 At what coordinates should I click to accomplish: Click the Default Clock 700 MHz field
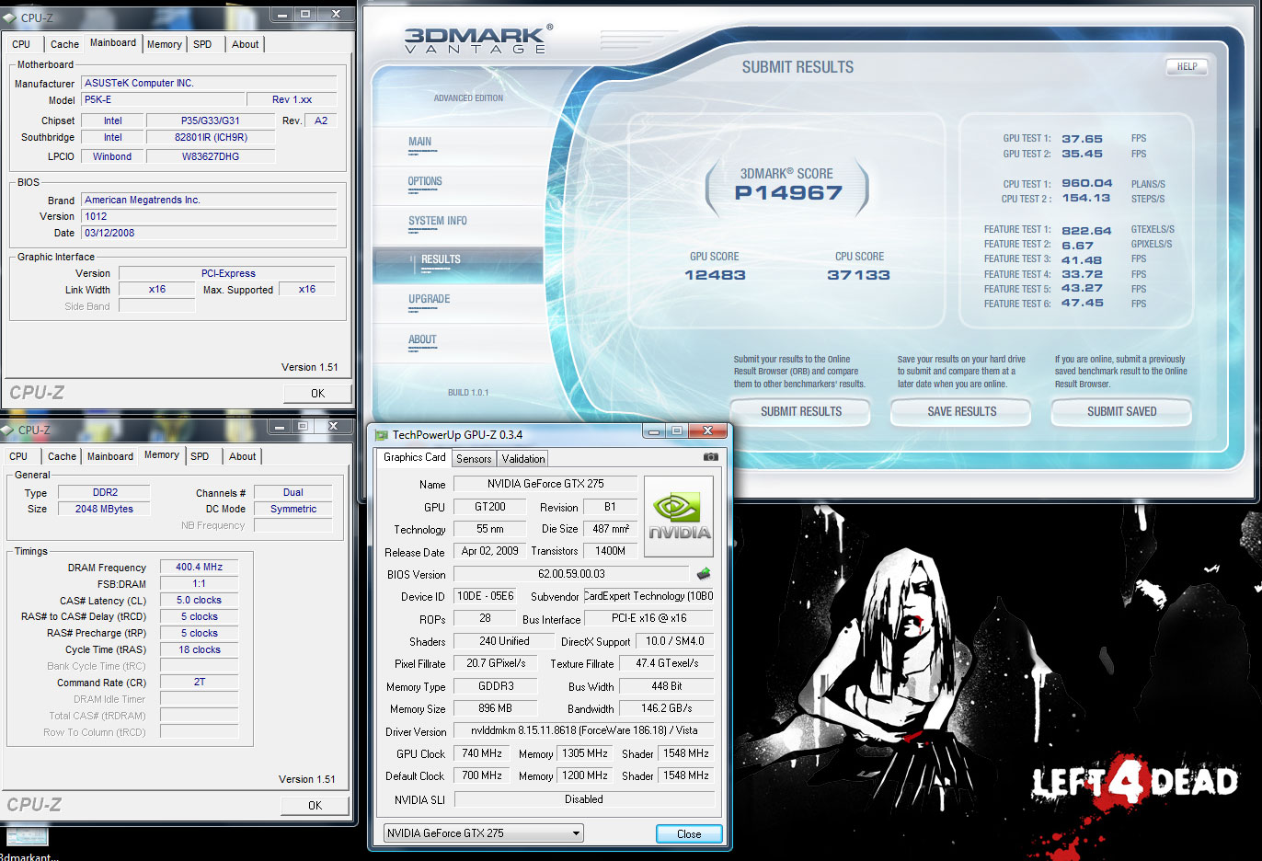click(482, 776)
